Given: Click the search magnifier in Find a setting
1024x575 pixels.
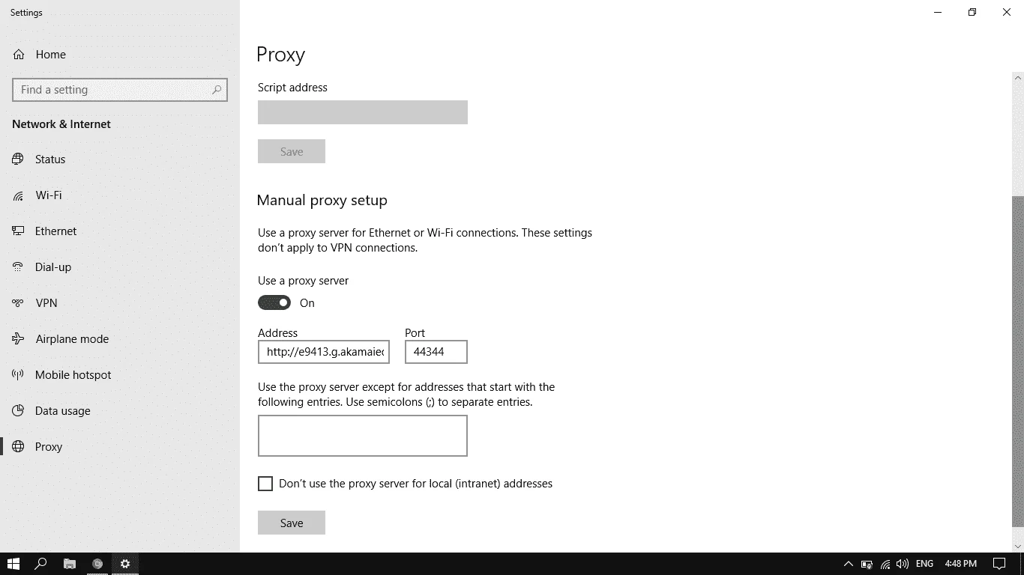Looking at the screenshot, I should click(x=217, y=90).
